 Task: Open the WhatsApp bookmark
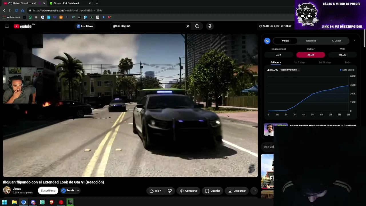pyautogui.click(x=31, y=17)
